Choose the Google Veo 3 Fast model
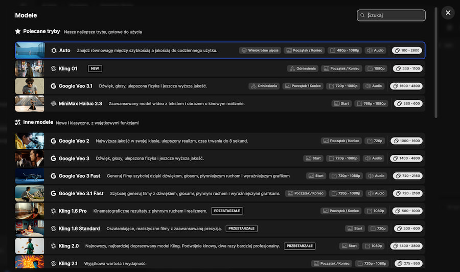This screenshot has height=272, width=460. click(x=79, y=176)
